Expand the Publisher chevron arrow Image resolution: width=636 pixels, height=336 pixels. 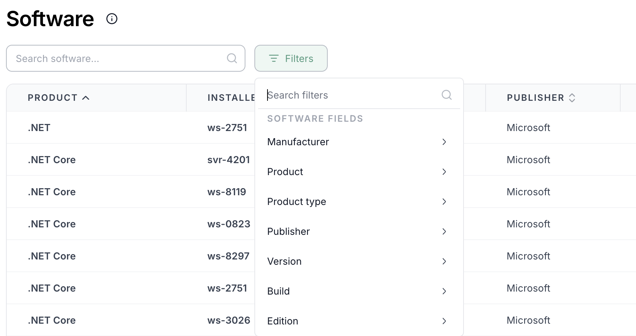[444, 231]
